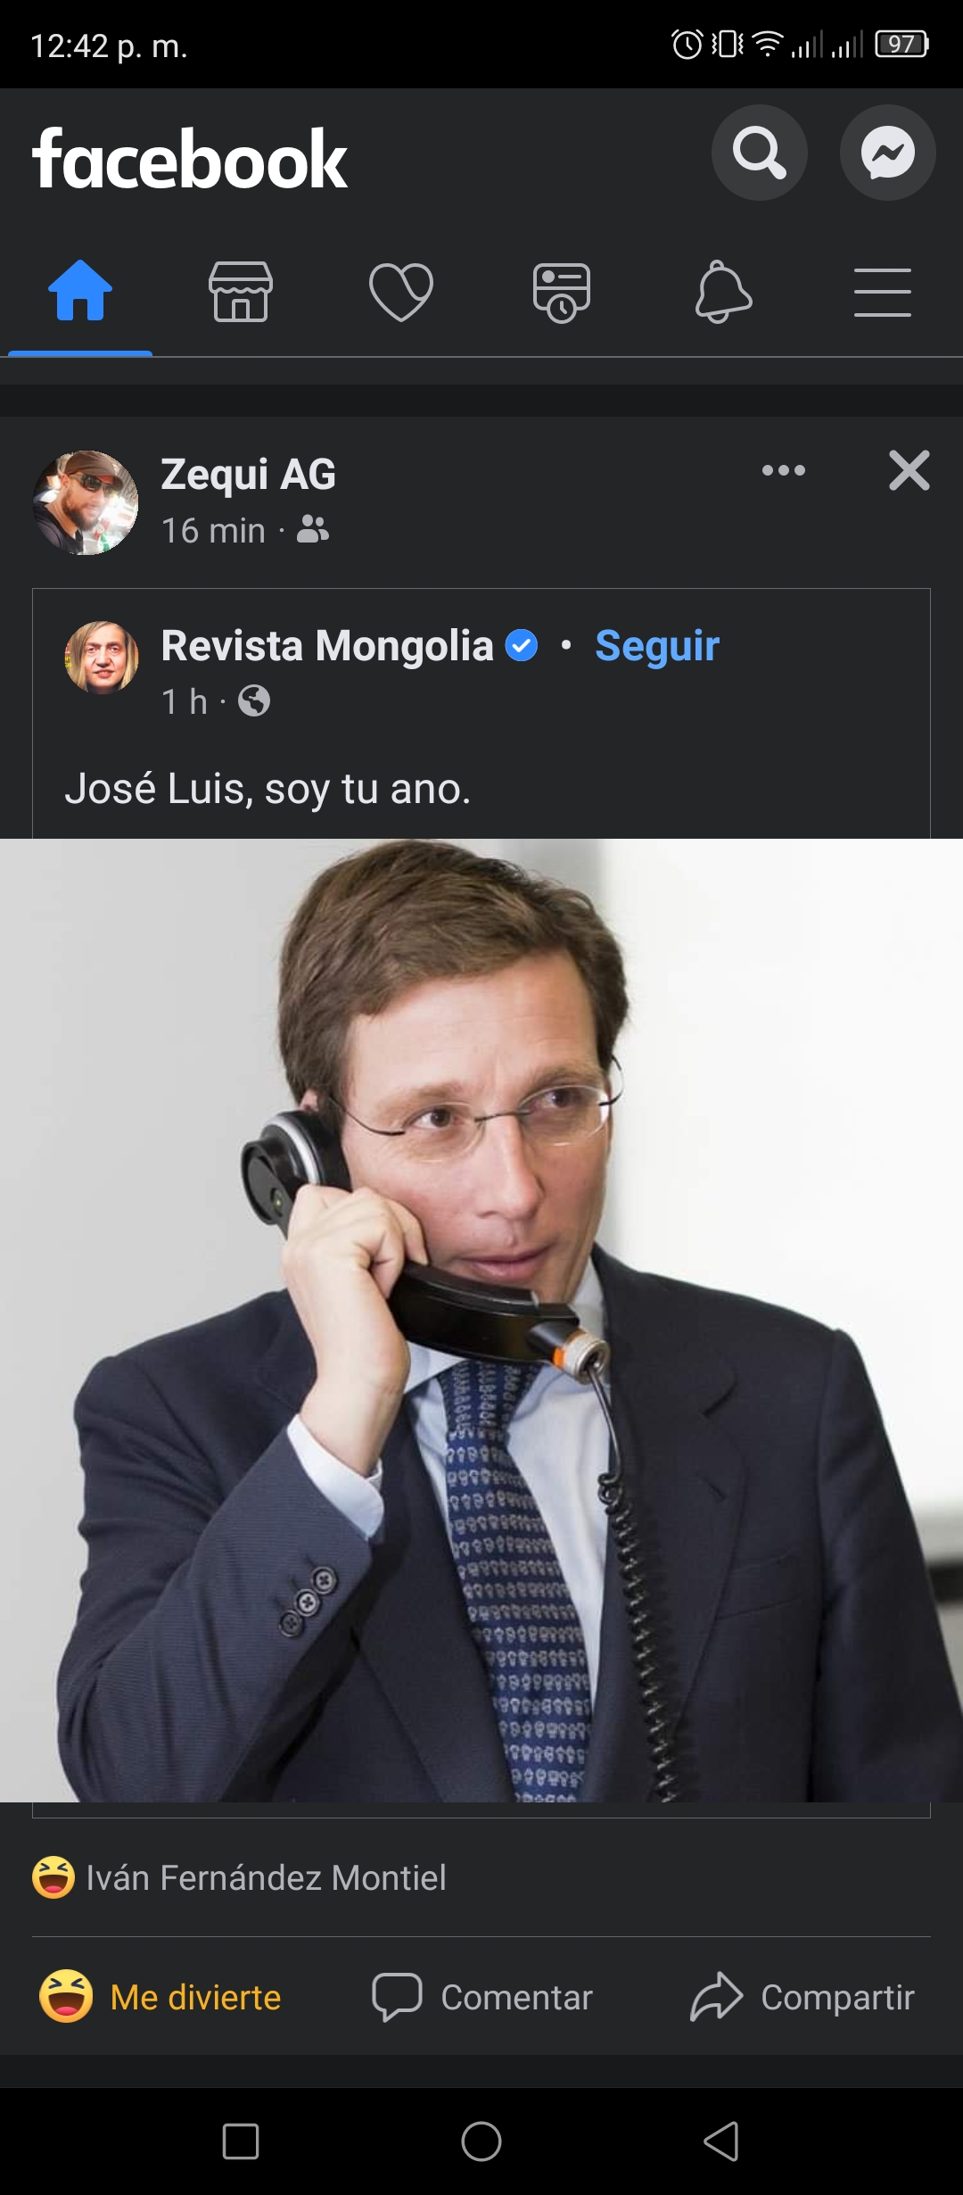Open Facebook search

pos(759,153)
